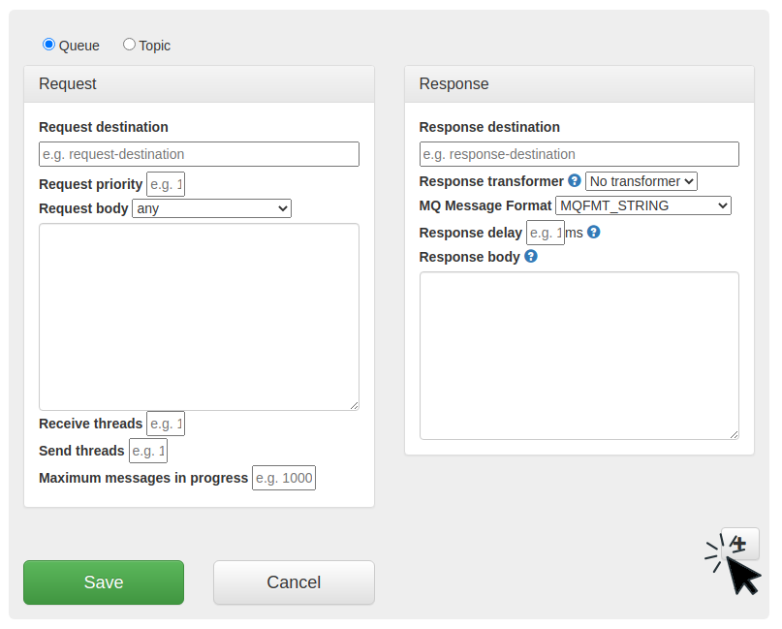Focus the Response delay field
The image size is (782, 629).
[545, 232]
